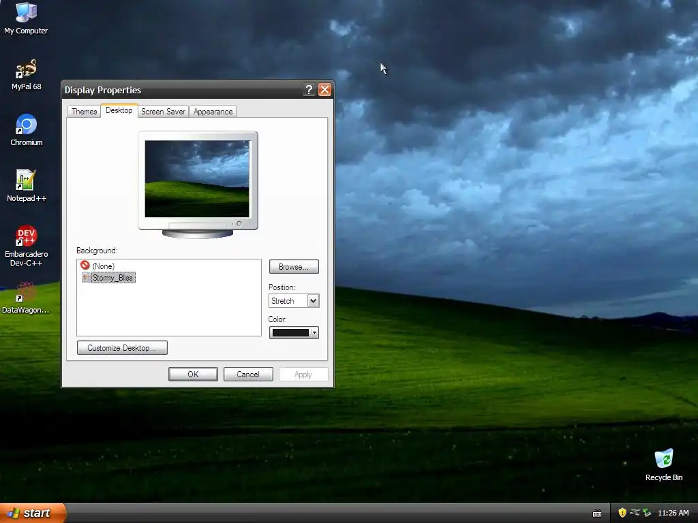Select the DataWagon desktop shortcut

click(x=26, y=298)
